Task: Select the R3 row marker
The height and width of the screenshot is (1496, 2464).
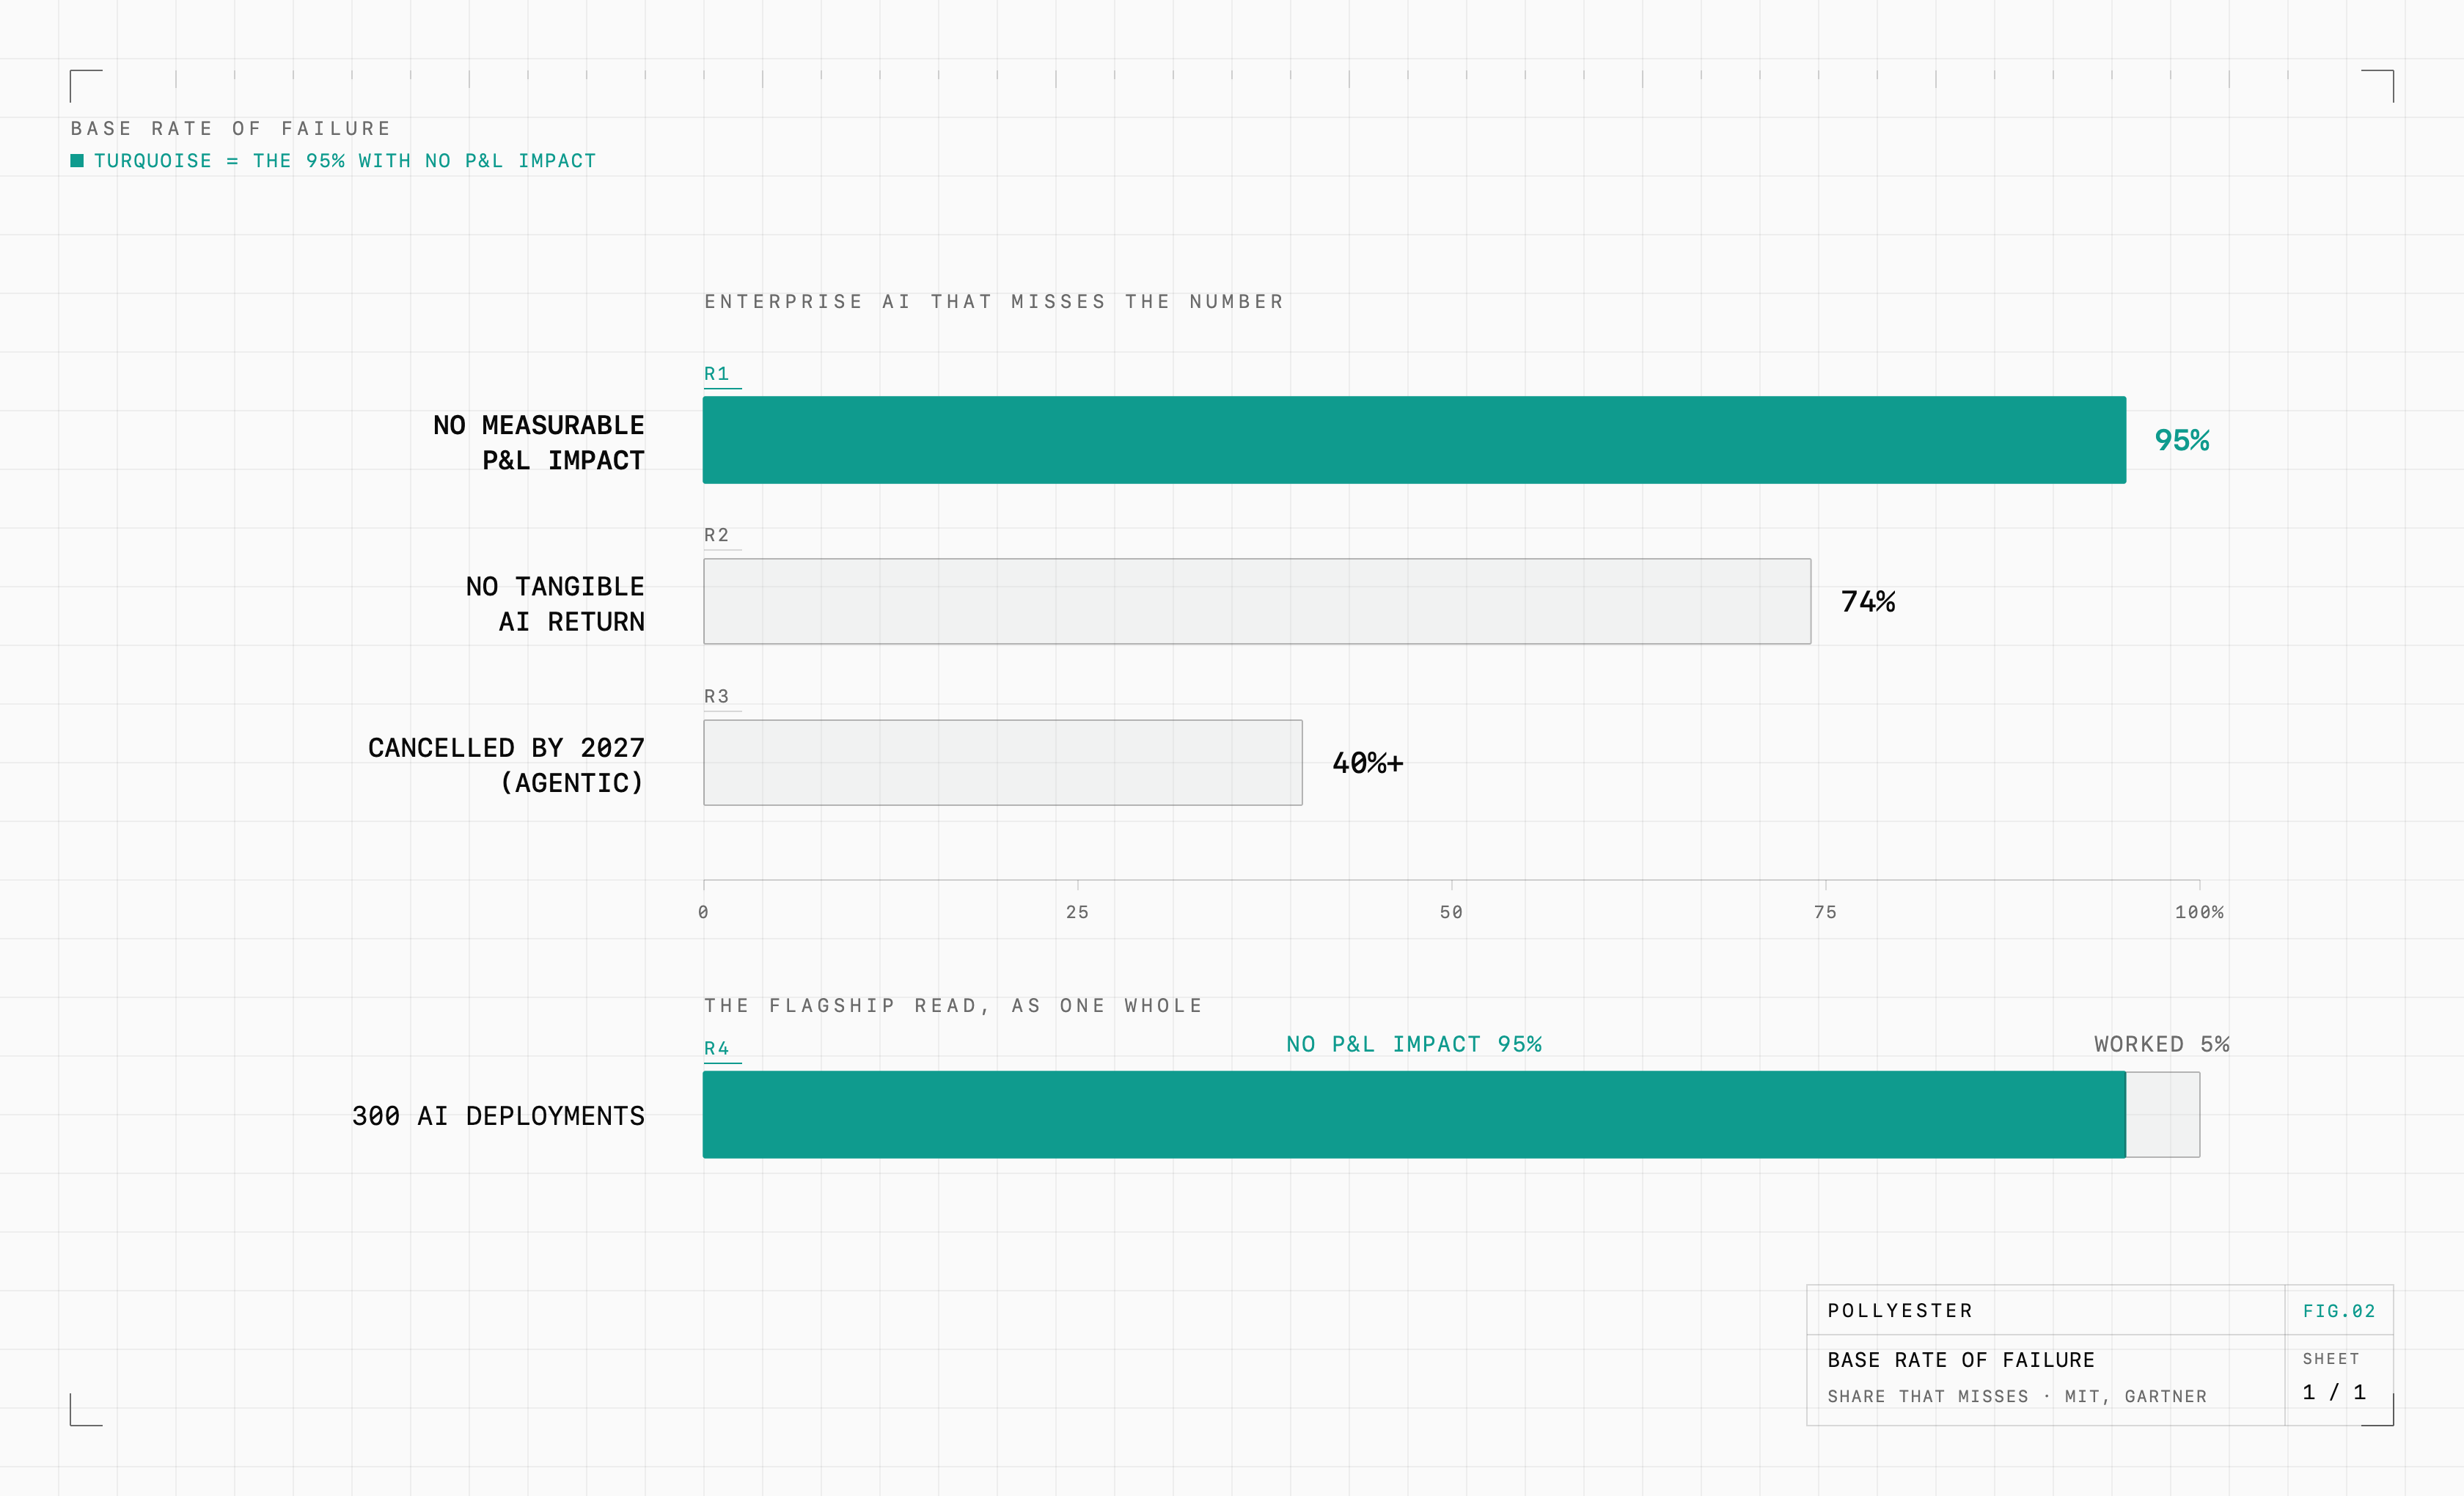Action: 717,696
